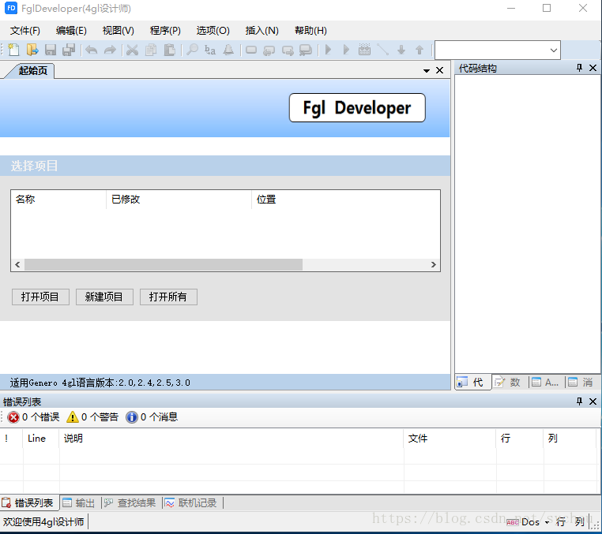Close the 错误列表 panel
The height and width of the screenshot is (534, 602).
(x=593, y=401)
